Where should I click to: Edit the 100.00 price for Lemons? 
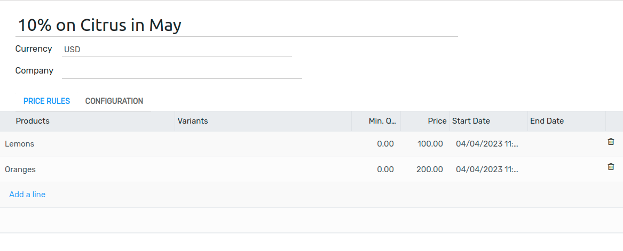pos(425,144)
